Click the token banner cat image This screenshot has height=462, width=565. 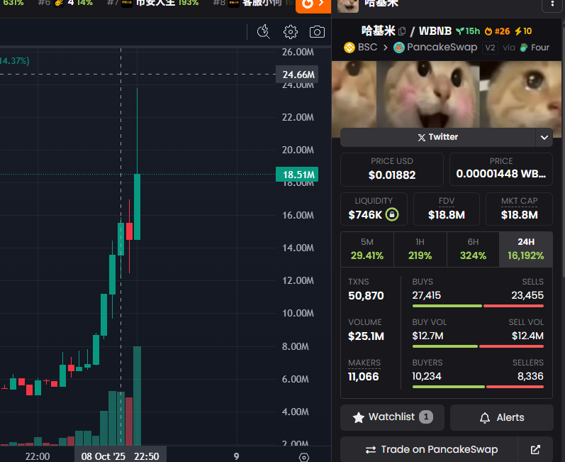[447, 94]
